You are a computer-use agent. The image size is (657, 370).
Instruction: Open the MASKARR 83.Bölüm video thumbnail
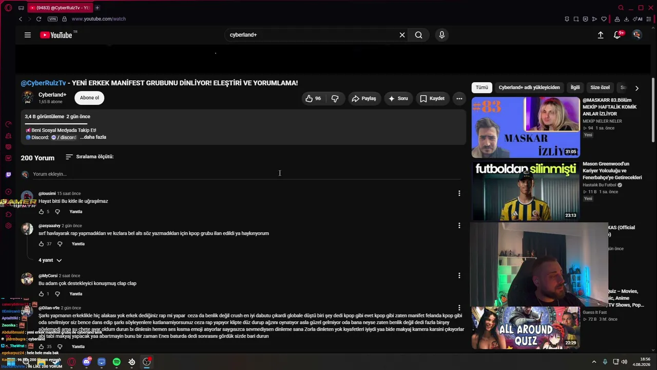pos(526,127)
